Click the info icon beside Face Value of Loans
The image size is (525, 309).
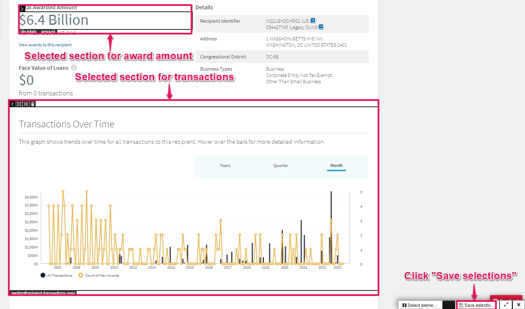[74, 68]
